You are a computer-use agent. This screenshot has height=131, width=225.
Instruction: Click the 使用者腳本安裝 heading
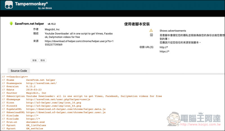(x=137, y=24)
